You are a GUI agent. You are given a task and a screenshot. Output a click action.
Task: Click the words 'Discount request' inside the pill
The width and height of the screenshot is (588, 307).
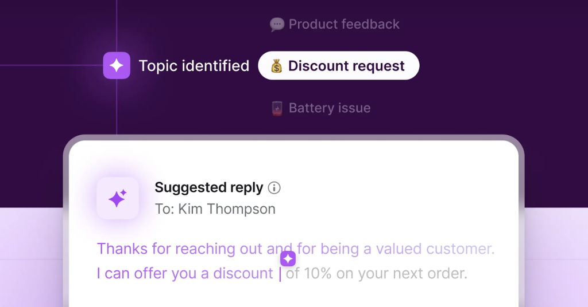click(x=346, y=66)
